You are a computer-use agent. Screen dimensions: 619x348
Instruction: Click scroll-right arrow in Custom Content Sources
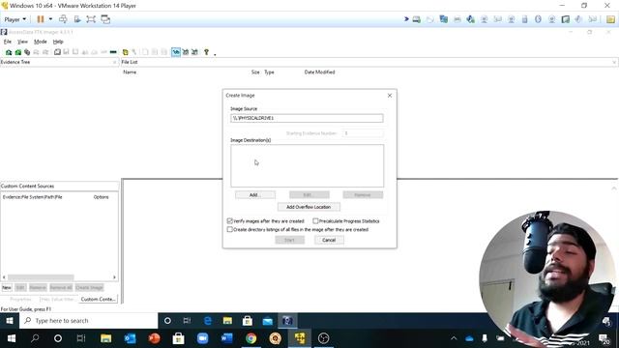(x=114, y=277)
